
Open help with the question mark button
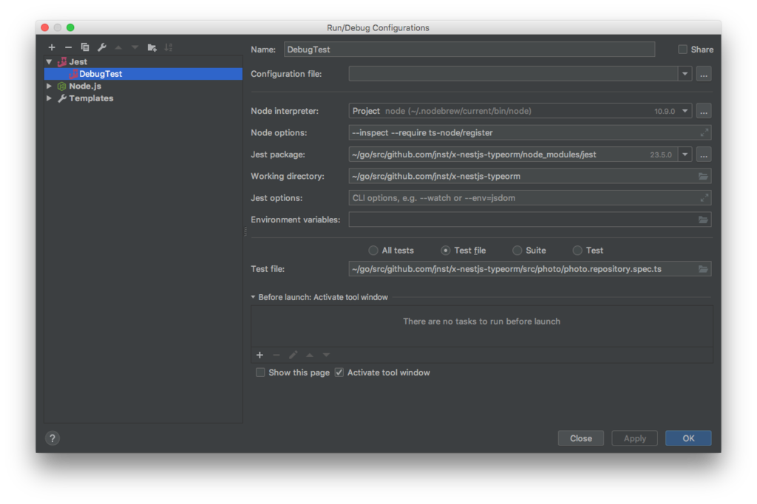[x=52, y=438]
